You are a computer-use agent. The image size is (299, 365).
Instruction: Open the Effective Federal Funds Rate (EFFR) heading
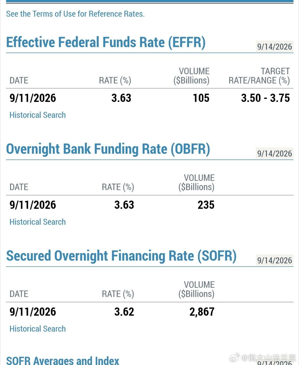pyautogui.click(x=106, y=43)
